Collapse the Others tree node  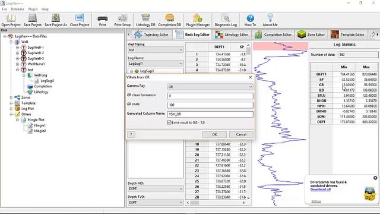pyautogui.click(x=11, y=114)
